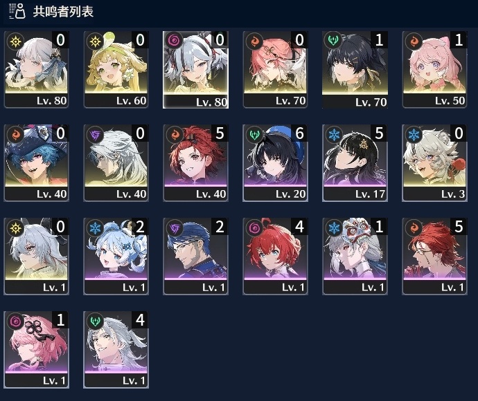478x401 pixels.
Task: Select the Lv. 20 Aero character with blue beret
Action: point(275,162)
